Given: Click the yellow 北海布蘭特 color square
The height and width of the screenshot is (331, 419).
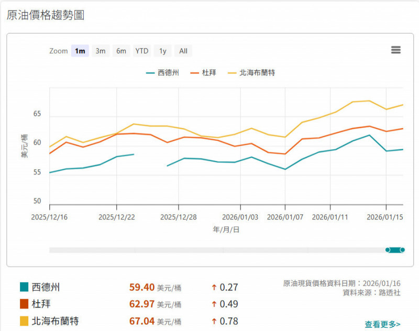Looking at the screenshot, I should click(24, 321).
